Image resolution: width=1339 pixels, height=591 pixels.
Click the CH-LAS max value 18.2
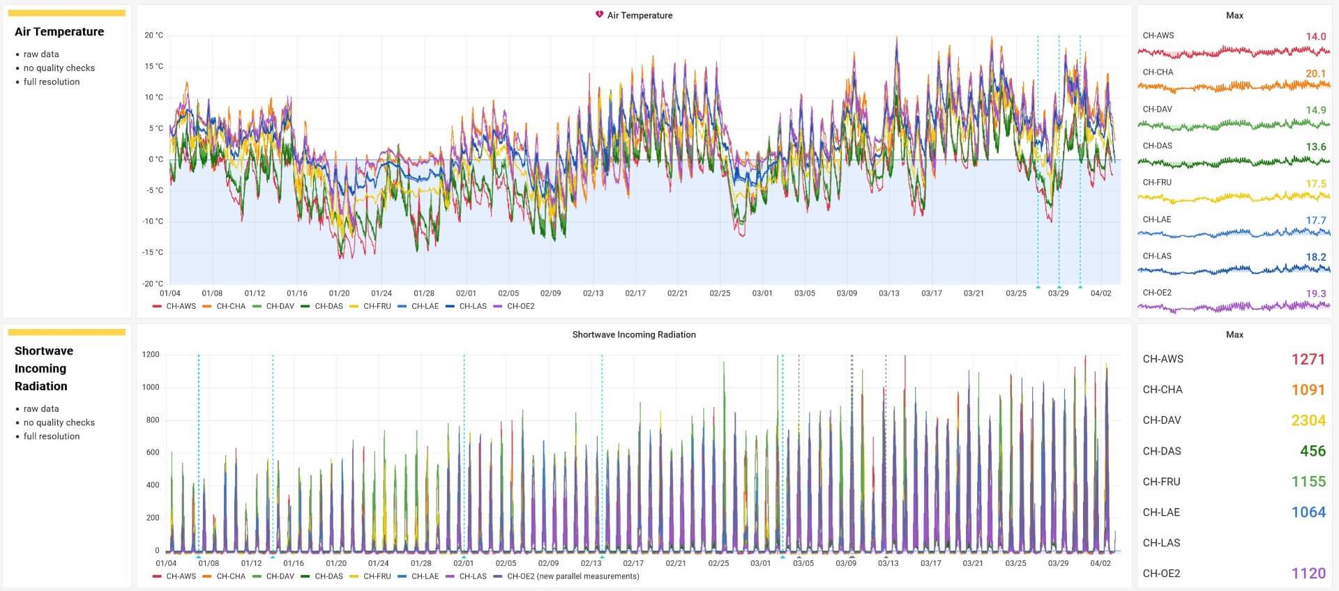(1315, 257)
